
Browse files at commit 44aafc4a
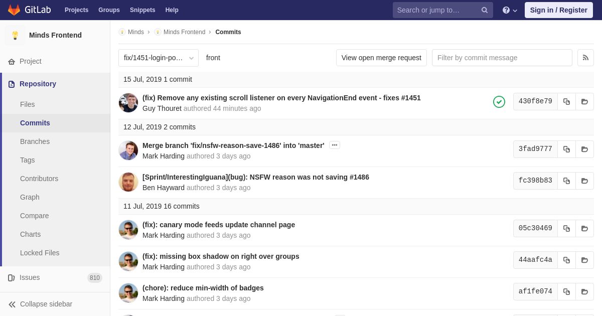click(x=584, y=260)
